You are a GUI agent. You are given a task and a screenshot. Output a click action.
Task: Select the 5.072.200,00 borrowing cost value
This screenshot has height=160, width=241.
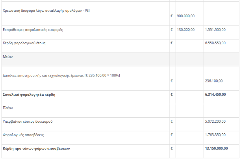[x=215, y=122]
